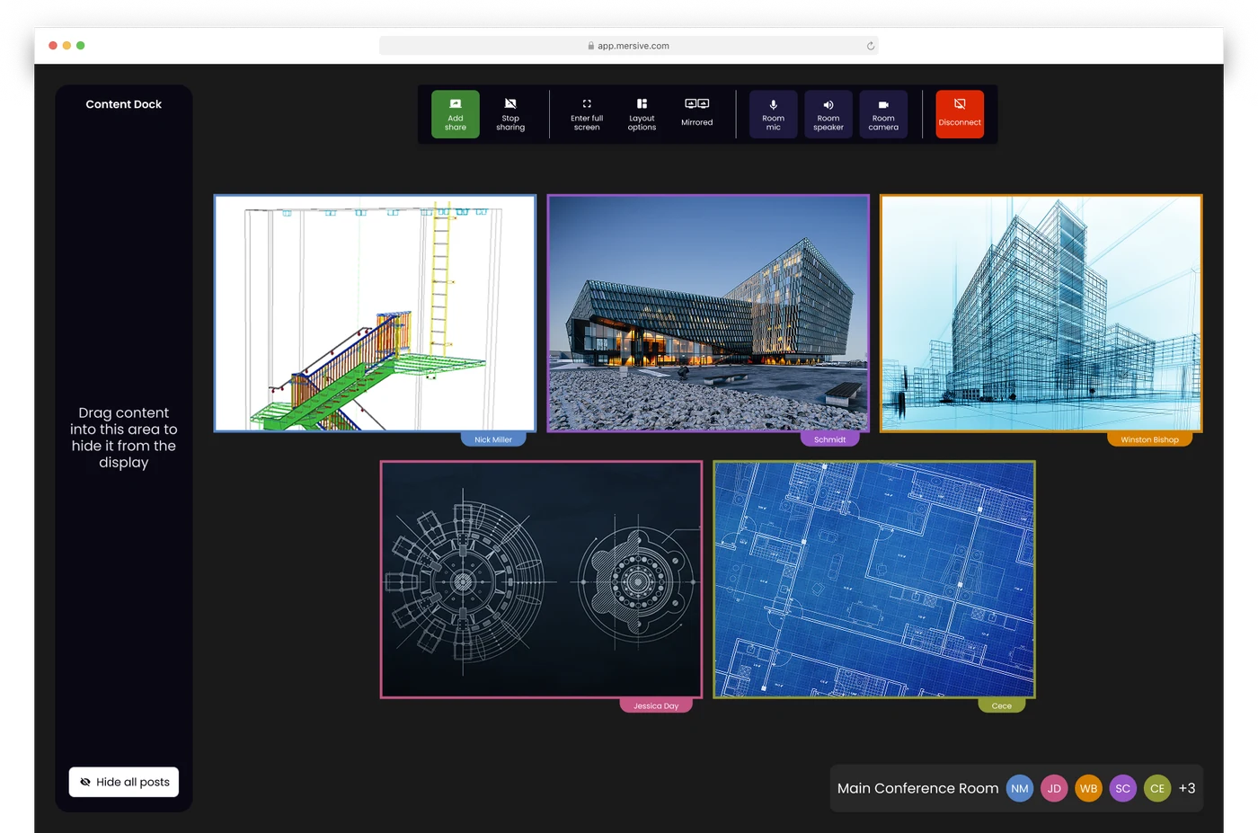Click the Jessica Day name tag
Viewport: 1258px width, 833px height.
(656, 705)
